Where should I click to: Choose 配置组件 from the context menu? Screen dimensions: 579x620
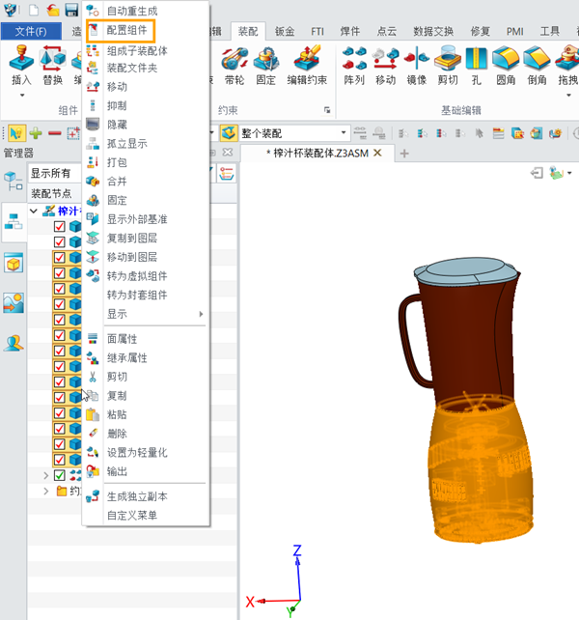[127, 30]
